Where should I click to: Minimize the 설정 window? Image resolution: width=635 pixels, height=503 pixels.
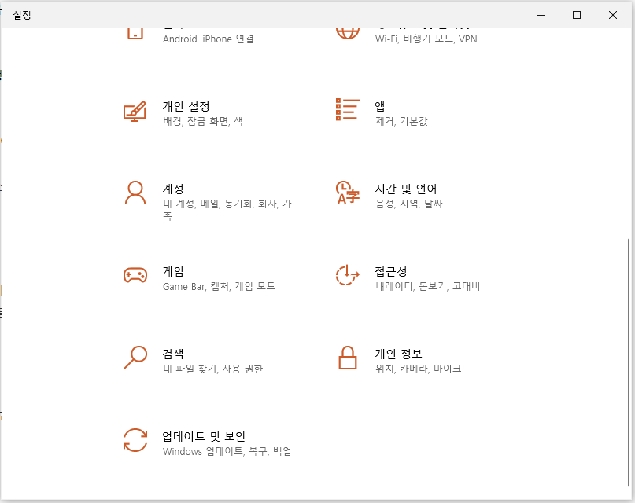click(541, 15)
